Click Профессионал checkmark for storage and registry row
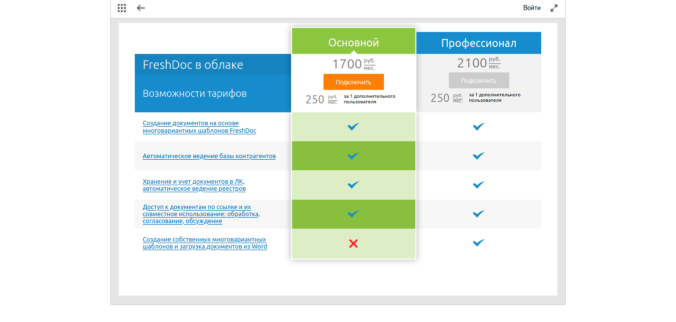Image resolution: width=676 pixels, height=322 pixels. pyautogui.click(x=478, y=185)
